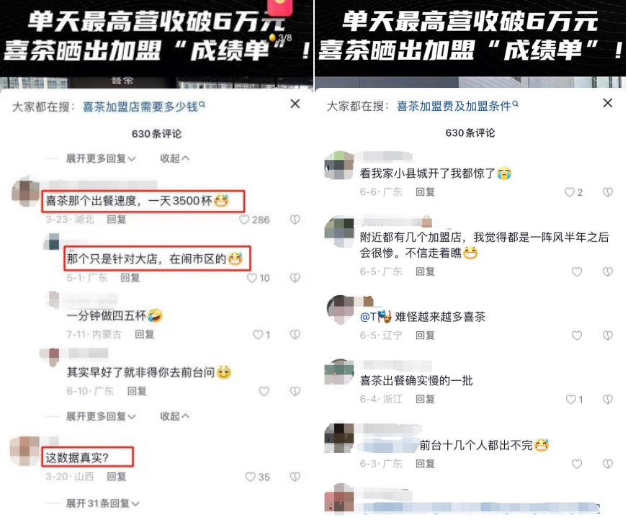The height and width of the screenshot is (522, 628).
Task: Open avatar of 这数据真实? commenter
Action: pos(24,451)
